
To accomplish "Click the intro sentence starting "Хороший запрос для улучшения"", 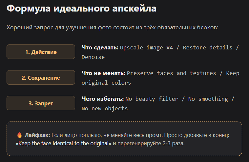I will click(x=113, y=27).
